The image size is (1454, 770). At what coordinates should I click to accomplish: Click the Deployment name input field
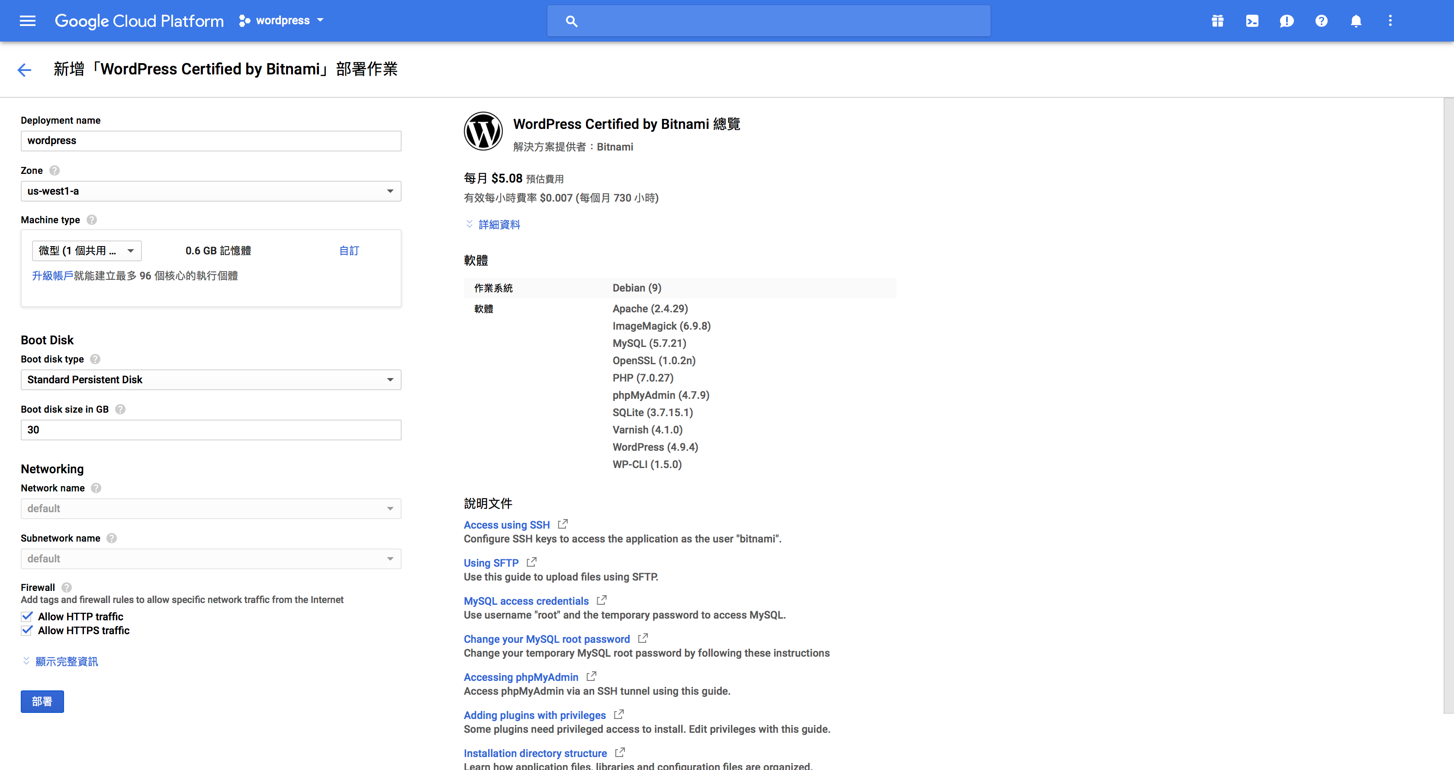pos(211,141)
